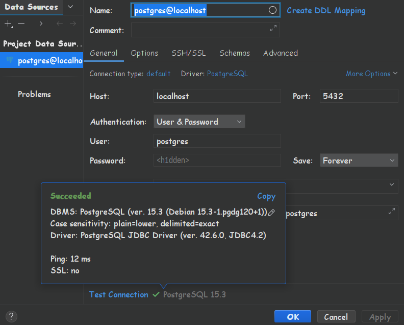Viewport: 404px width, 325px height.
Task: Click Driver: PostgreSQL JDBC Driver line
Action: (x=158, y=236)
